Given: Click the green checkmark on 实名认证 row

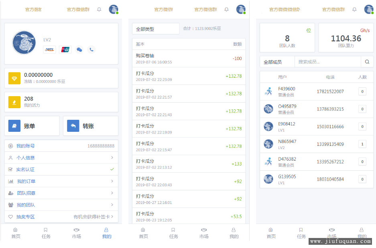Looking at the screenshot, I should point(112,169).
